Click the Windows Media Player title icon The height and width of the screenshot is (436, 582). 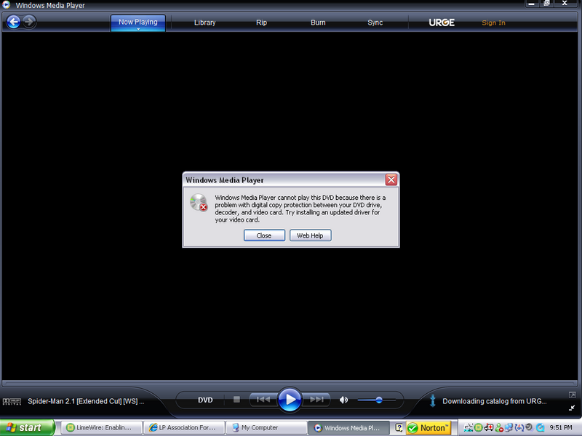pos(7,4)
